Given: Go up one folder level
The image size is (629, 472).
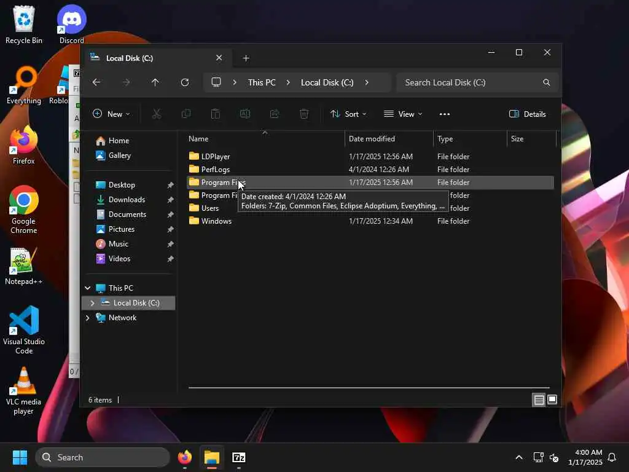Looking at the screenshot, I should coord(155,82).
